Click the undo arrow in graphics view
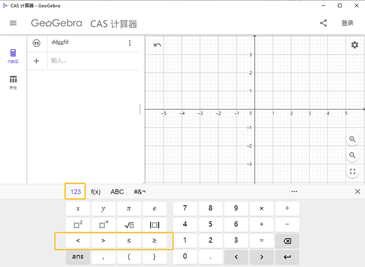Image resolution: width=365 pixels, height=267 pixels. pos(158,45)
